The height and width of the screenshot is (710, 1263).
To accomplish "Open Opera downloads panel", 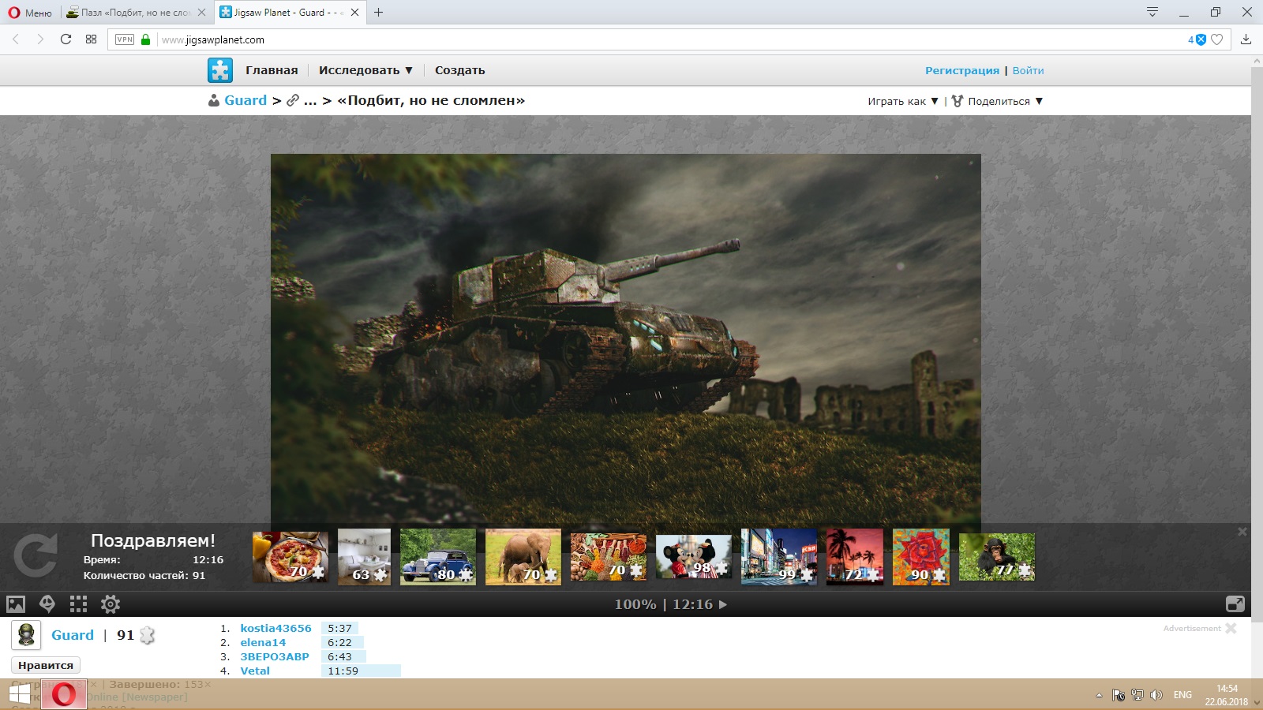I will [x=1246, y=39].
